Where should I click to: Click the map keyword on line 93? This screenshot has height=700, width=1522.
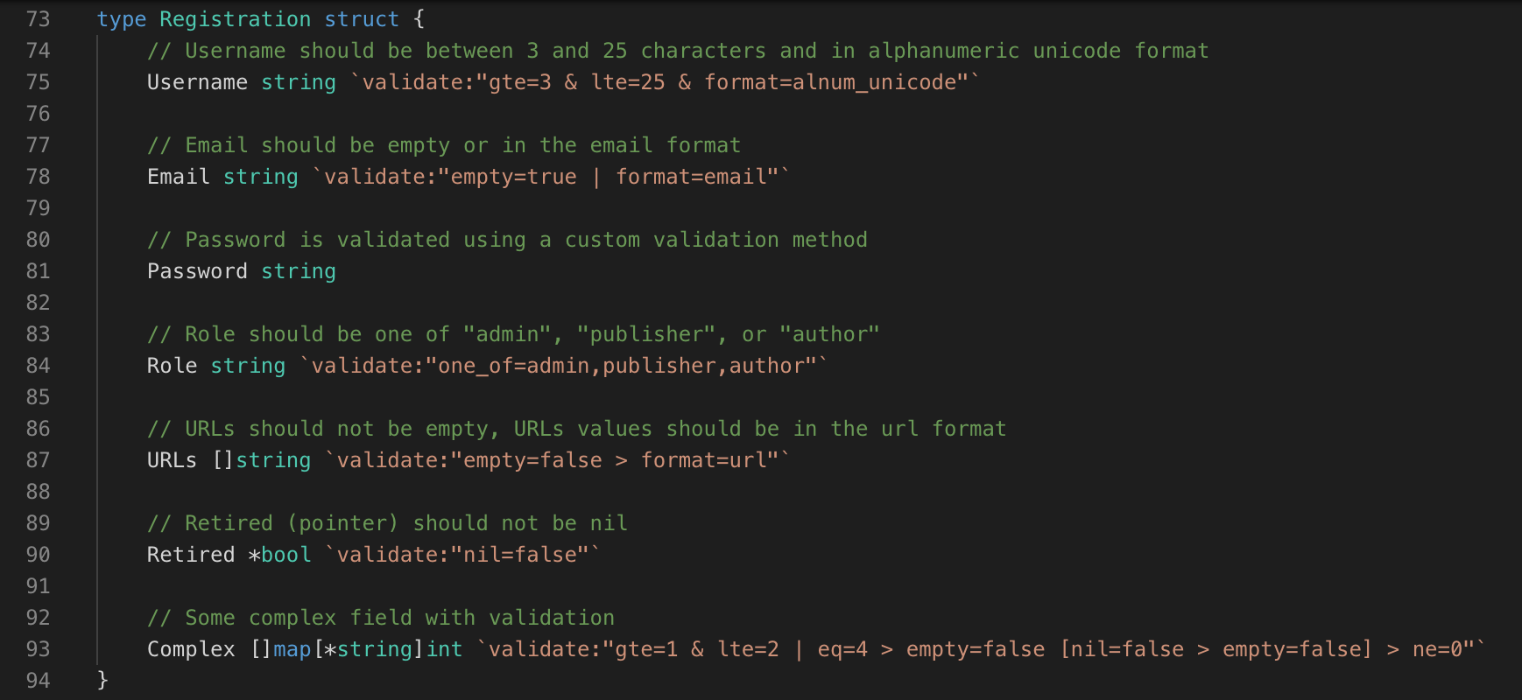(x=292, y=649)
